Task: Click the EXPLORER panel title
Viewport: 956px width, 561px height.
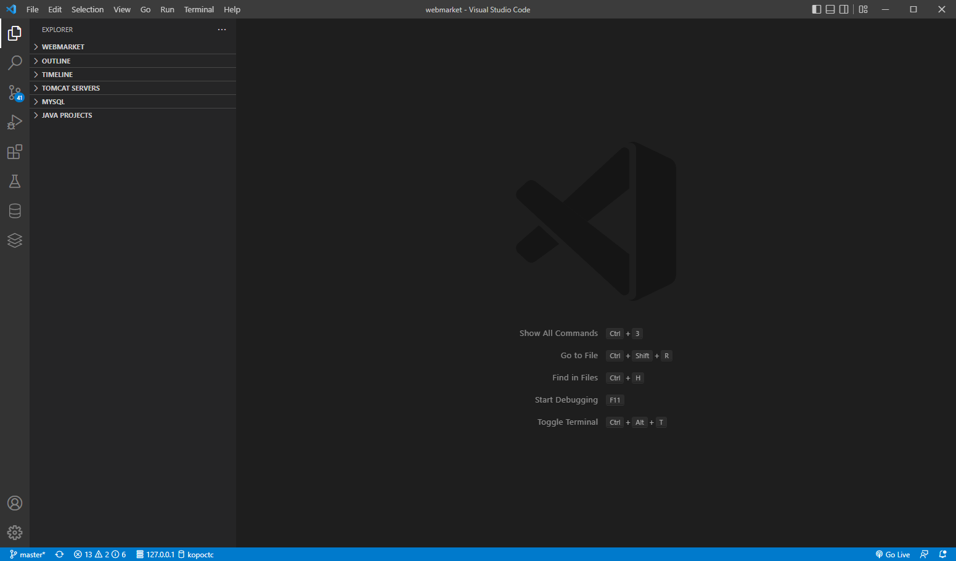Action: click(57, 30)
